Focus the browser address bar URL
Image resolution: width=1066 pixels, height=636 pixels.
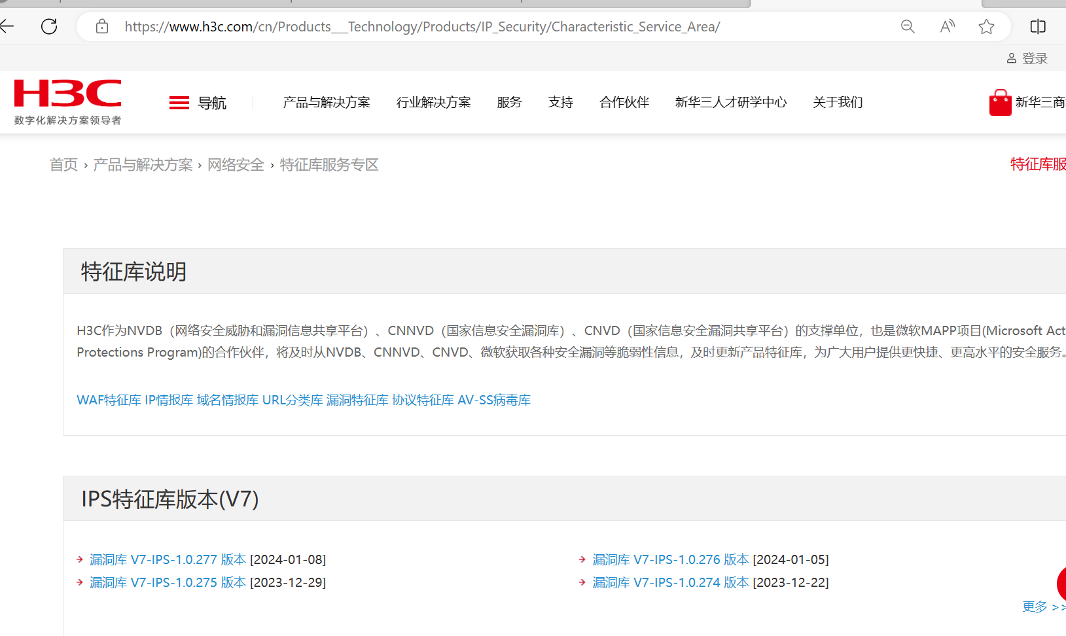(422, 27)
